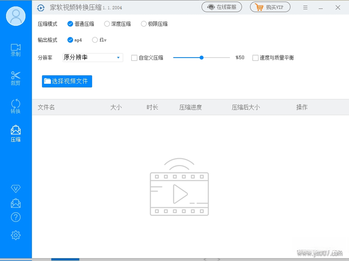Image resolution: width=349 pixels, height=261 pixels.
Task: Select 极限压缩 compression mode
Action: [154, 24]
